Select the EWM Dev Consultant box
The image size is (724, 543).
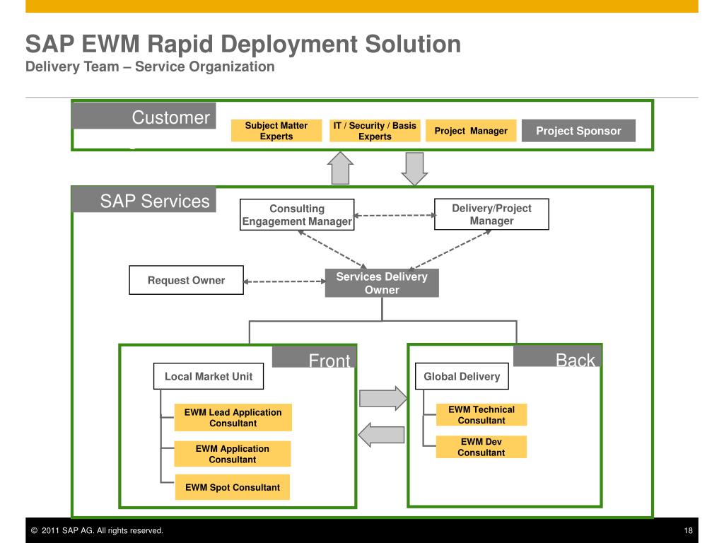click(x=481, y=447)
